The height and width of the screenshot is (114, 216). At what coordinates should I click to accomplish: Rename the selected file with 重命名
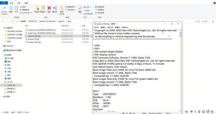[55, 9]
